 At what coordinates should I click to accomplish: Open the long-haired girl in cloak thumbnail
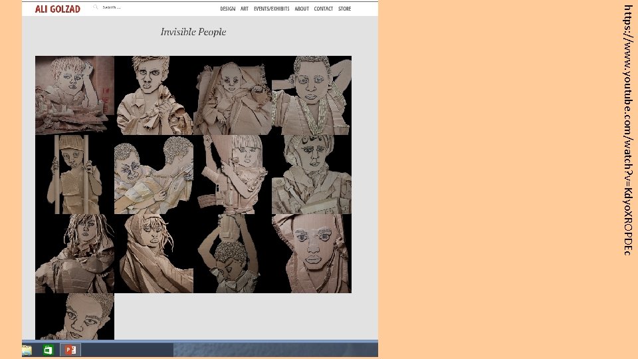[75, 253]
